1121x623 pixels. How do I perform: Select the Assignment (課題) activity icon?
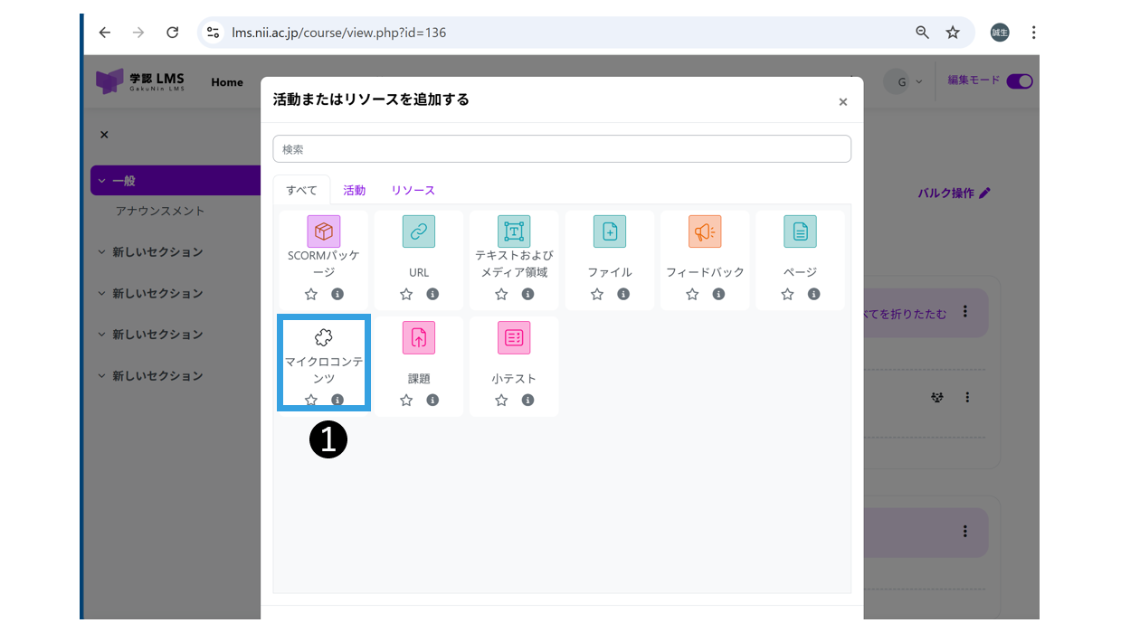[x=418, y=338]
